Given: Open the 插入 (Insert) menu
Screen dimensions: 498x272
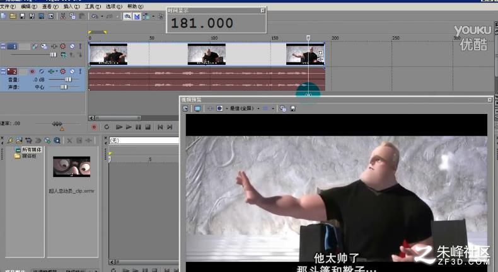Looking at the screenshot, I should [72, 6].
